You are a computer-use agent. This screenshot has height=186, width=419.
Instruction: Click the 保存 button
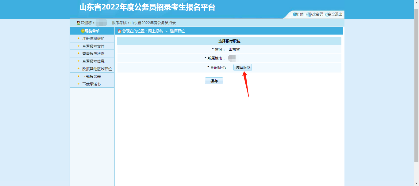point(214,81)
